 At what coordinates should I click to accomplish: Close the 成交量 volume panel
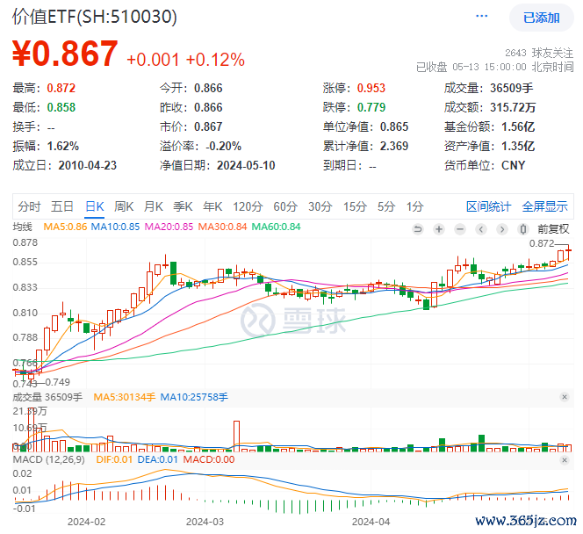click(x=565, y=397)
